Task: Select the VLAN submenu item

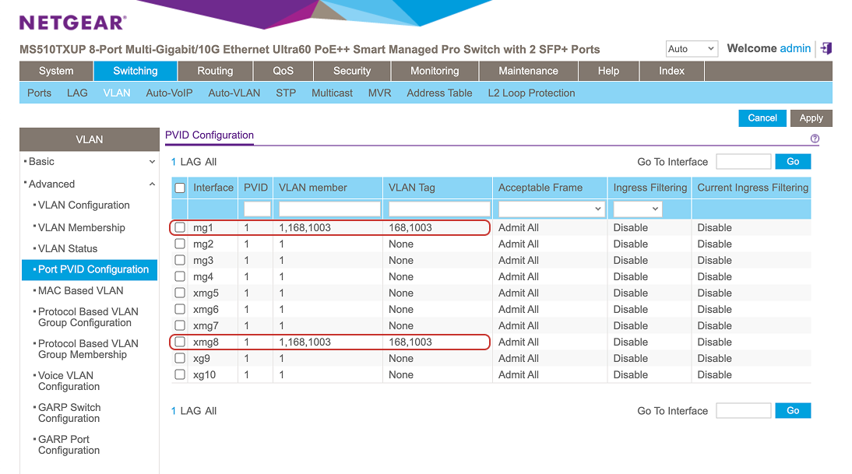Action: pos(117,93)
